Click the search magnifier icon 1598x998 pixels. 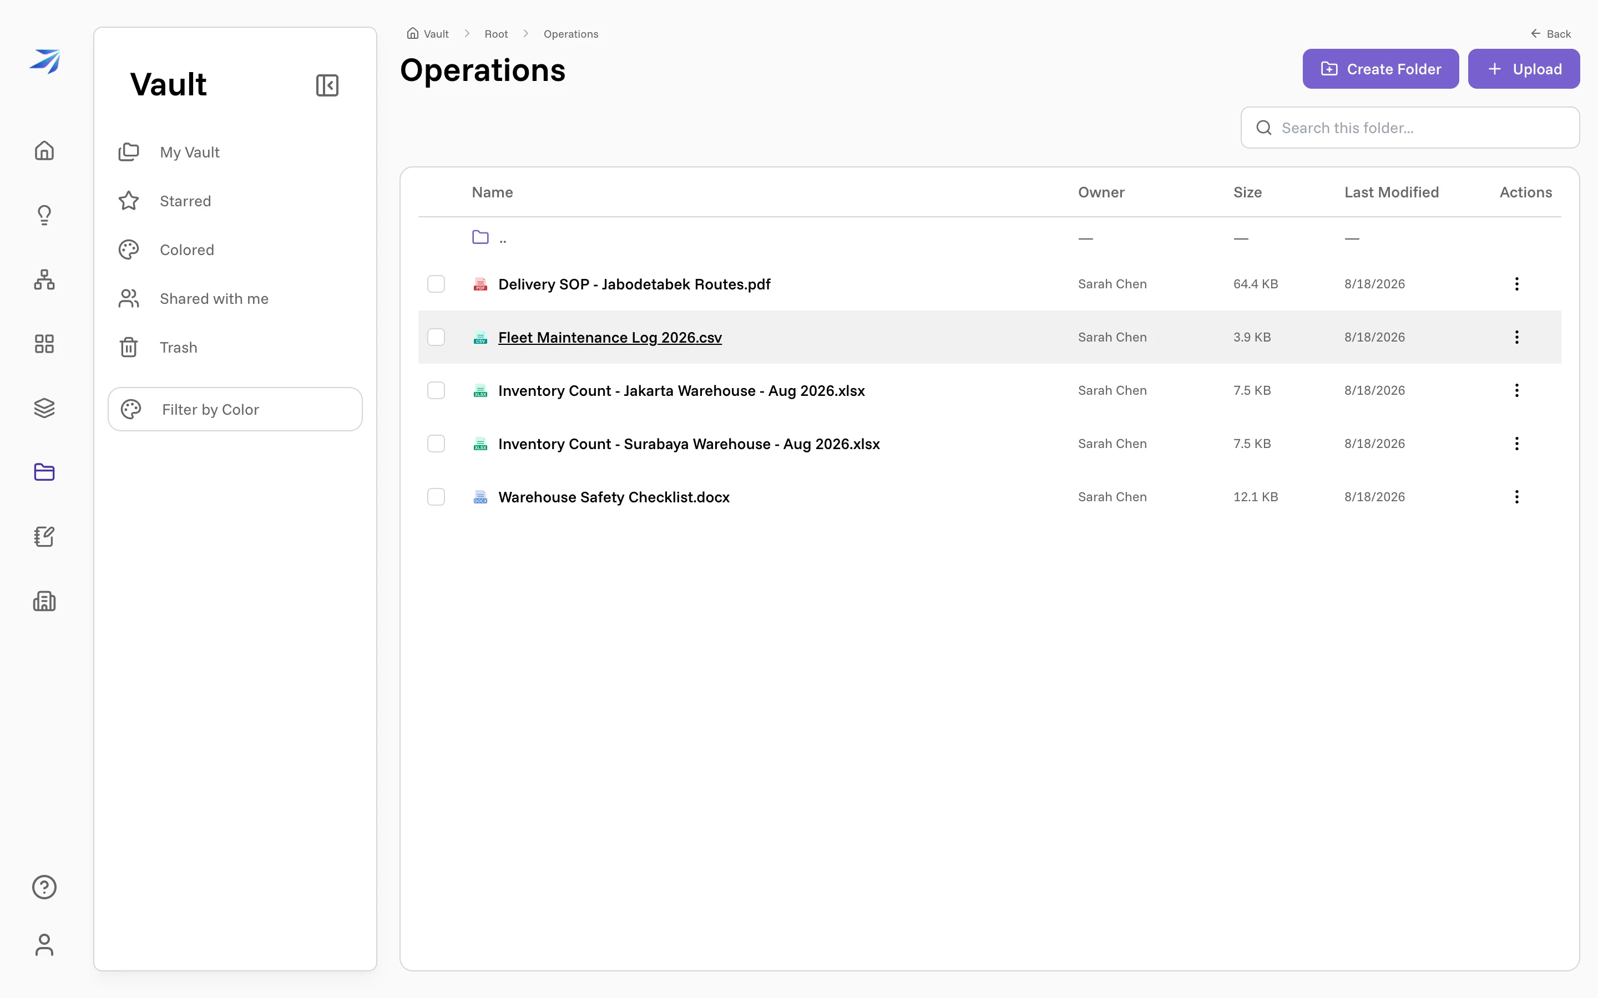coord(1264,128)
